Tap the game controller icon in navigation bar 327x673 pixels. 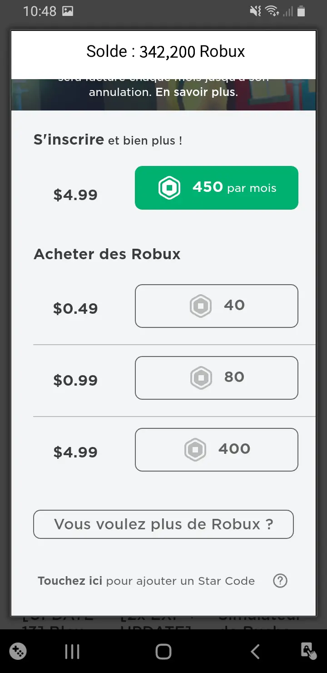(18, 651)
